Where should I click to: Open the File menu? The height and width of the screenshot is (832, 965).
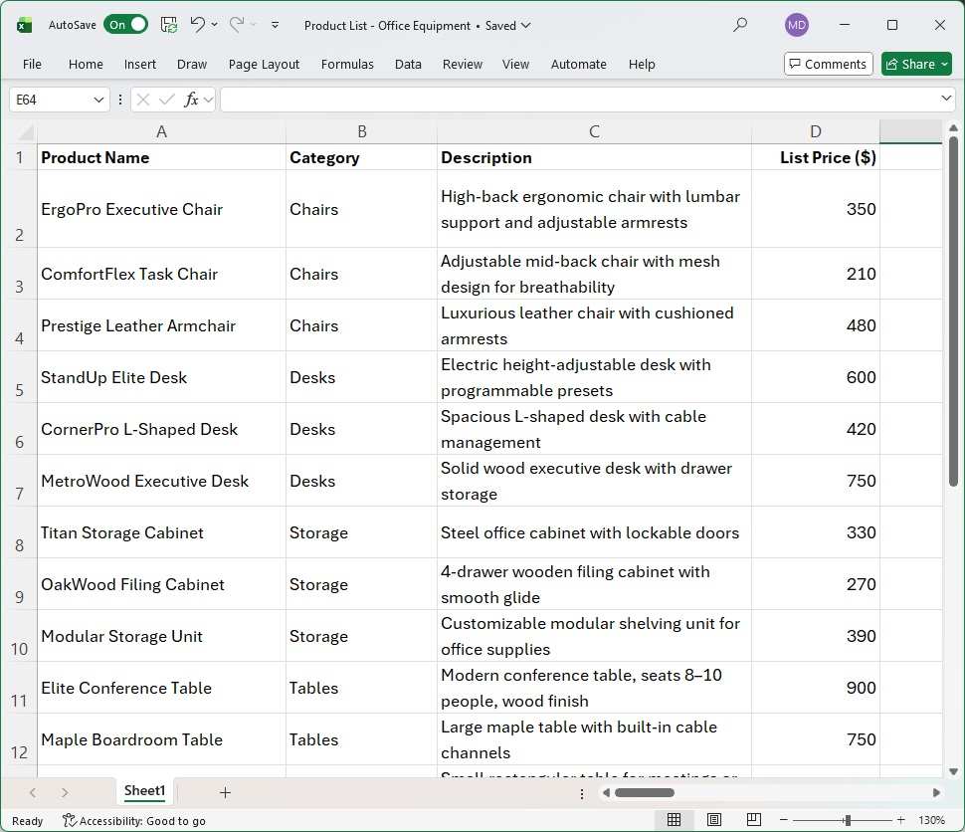coord(32,64)
